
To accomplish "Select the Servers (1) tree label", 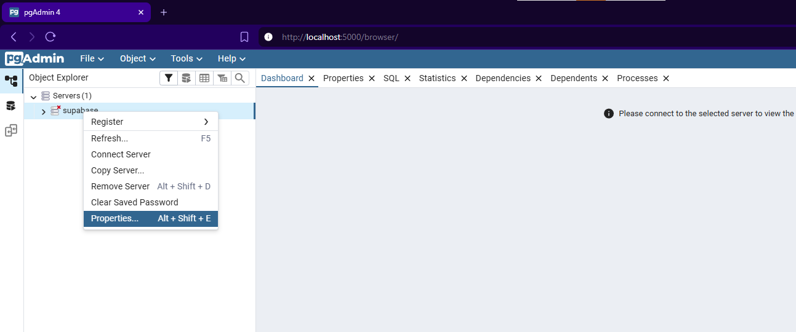I will point(72,96).
